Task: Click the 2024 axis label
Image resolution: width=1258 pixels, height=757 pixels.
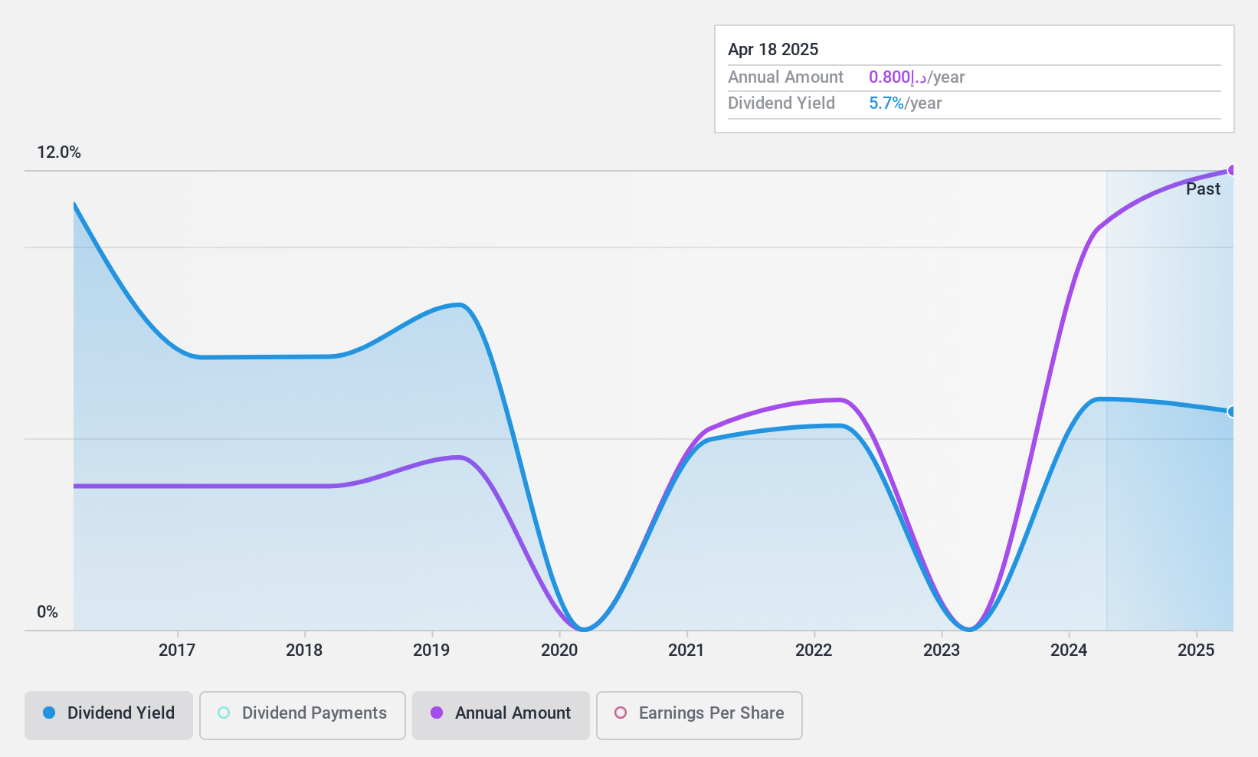Action: click(x=1069, y=650)
